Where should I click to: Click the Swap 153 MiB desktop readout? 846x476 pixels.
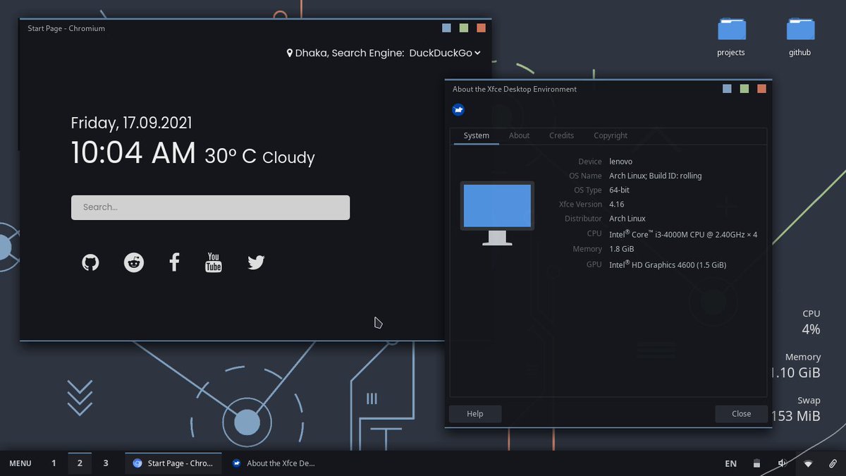click(797, 409)
